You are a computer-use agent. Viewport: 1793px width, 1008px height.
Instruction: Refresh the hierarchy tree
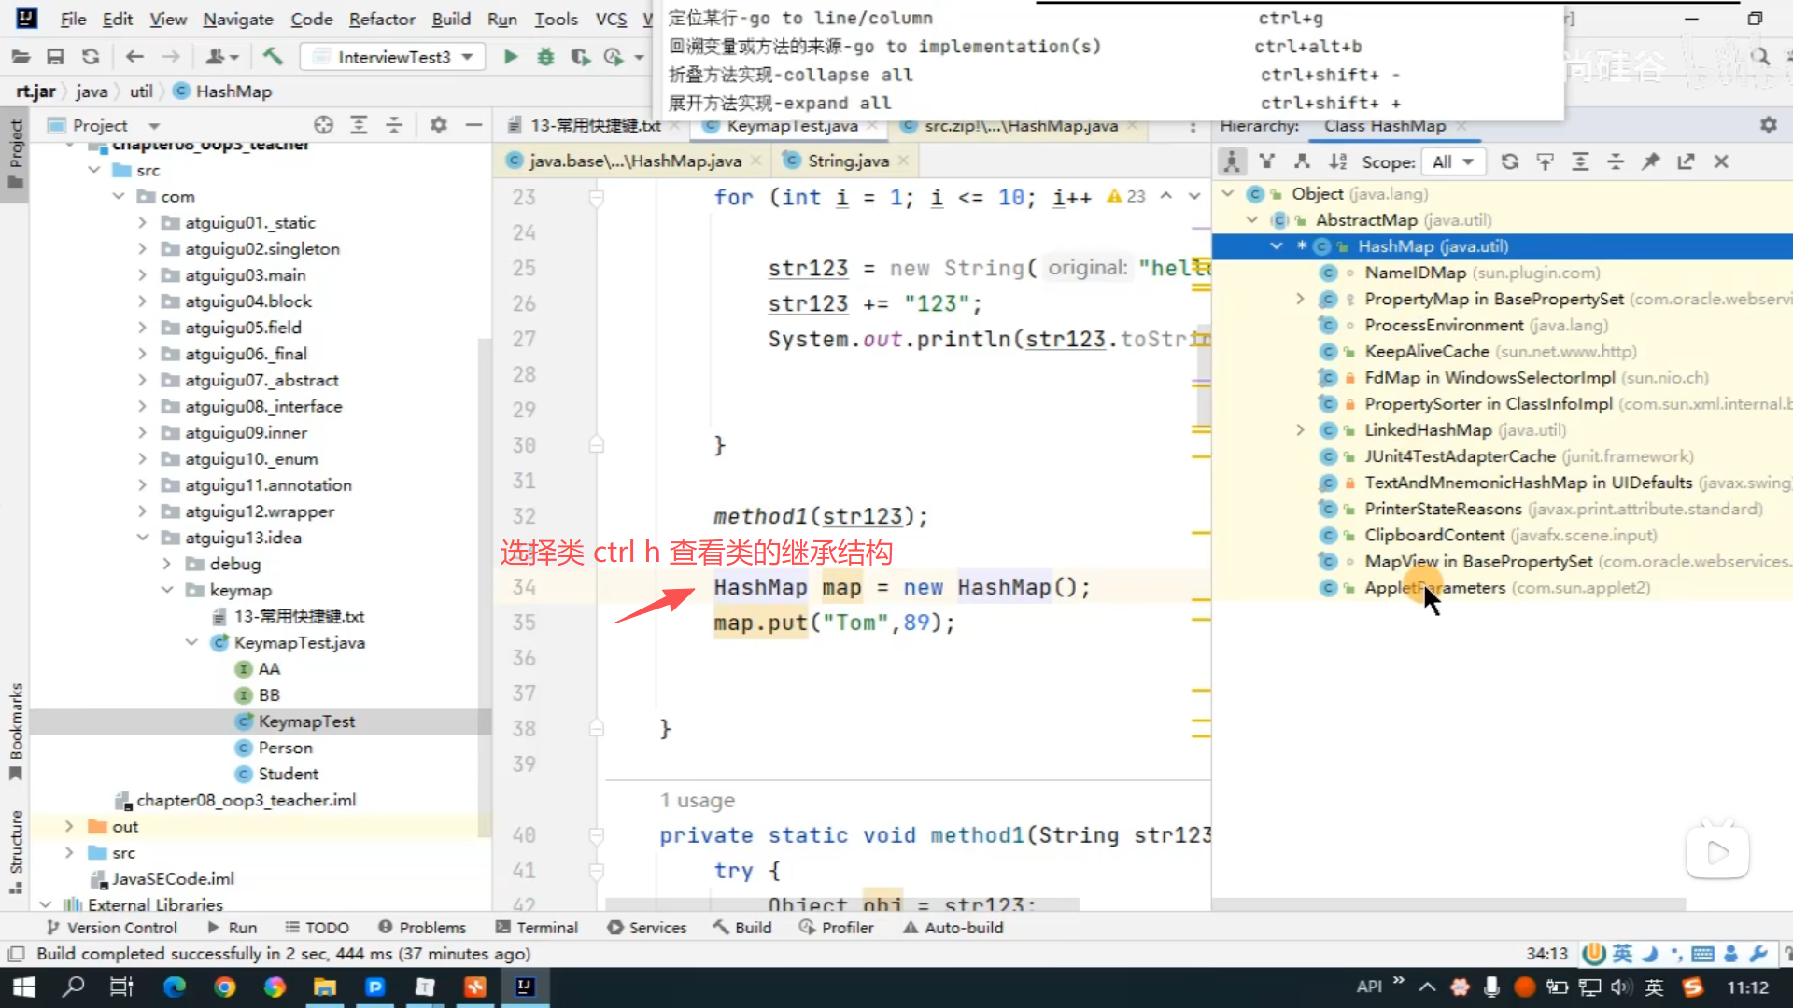(1510, 161)
